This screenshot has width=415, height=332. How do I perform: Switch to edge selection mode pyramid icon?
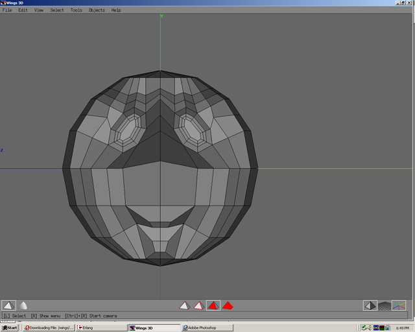point(199,305)
